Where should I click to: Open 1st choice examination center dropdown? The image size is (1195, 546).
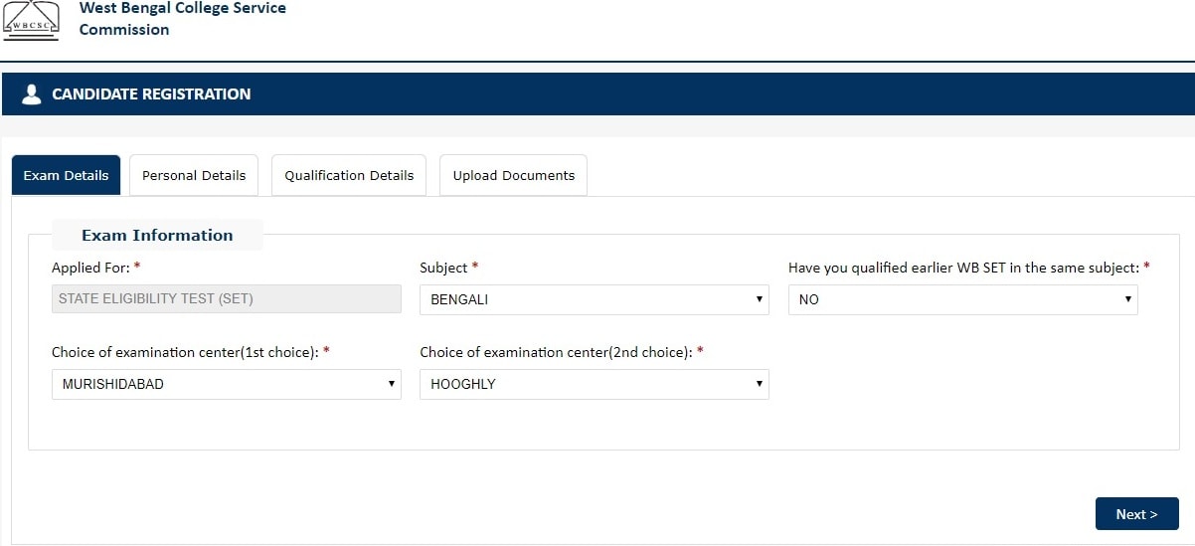coord(226,384)
